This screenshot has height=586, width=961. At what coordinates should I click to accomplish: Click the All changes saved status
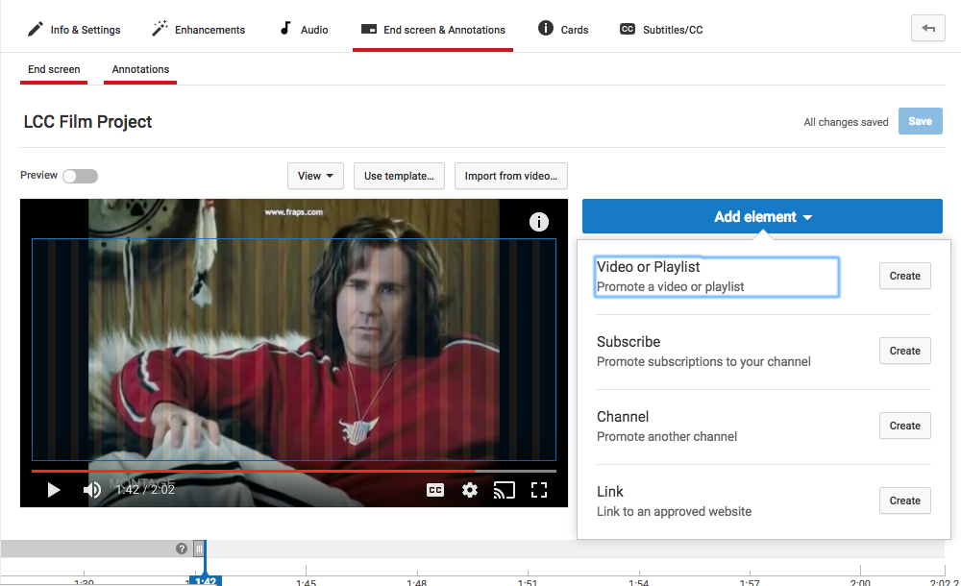846,122
